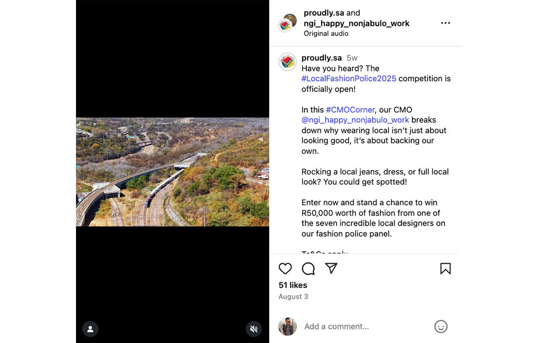Unmute the video with speaker icon
The height and width of the screenshot is (343, 537).
pos(253,329)
